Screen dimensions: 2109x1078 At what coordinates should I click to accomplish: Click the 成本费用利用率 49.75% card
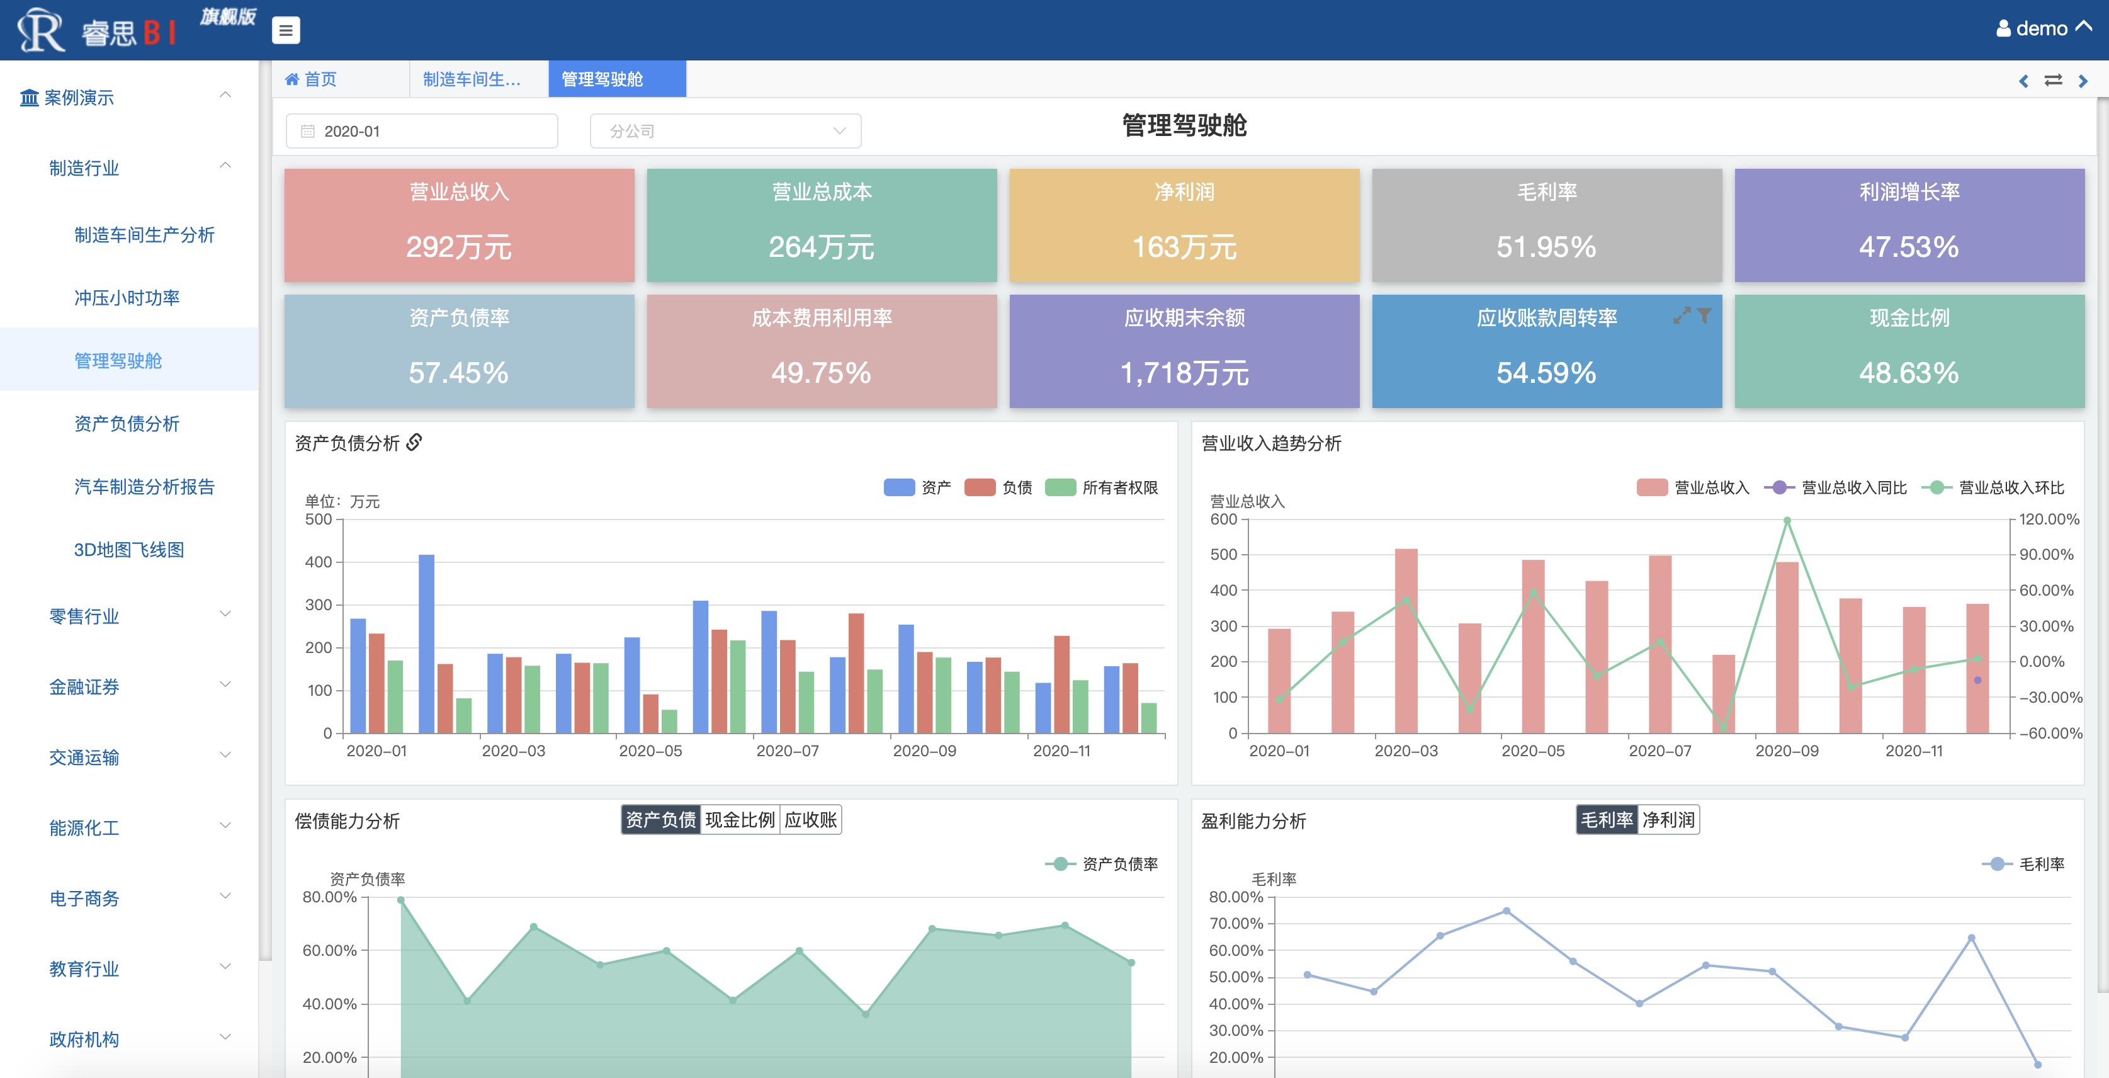click(x=822, y=351)
